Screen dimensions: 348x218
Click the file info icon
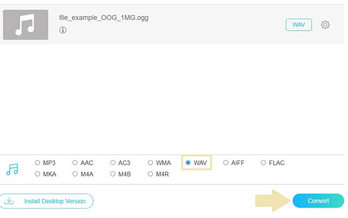click(63, 30)
